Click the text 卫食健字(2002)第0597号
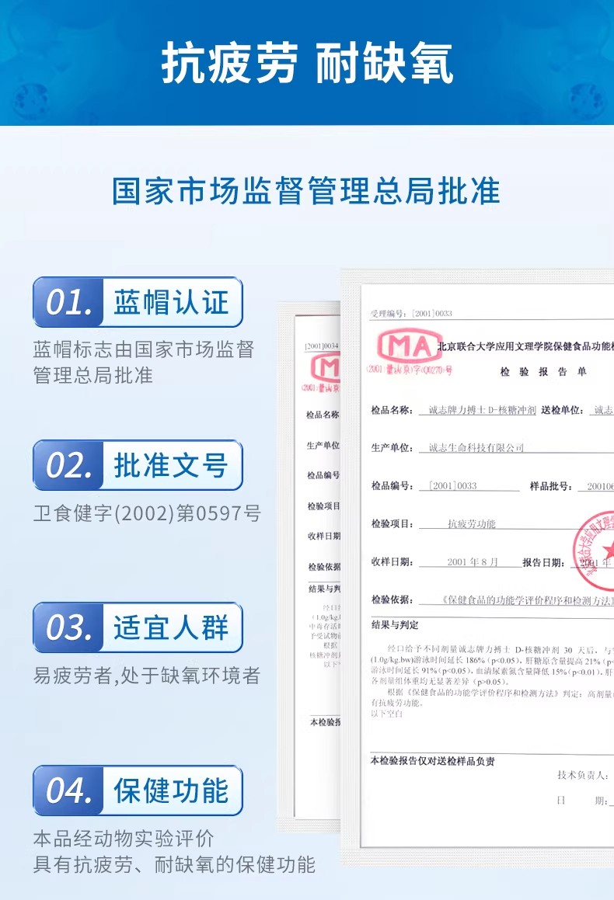The width and height of the screenshot is (614, 900). pyautogui.click(x=147, y=513)
